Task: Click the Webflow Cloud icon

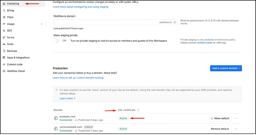Action: tap(4, 71)
